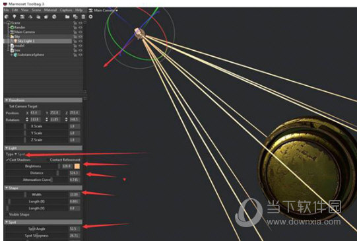Viewport: 357px width, 241px height.
Task: Click the new sky toolbar icon
Action: coord(7,17)
